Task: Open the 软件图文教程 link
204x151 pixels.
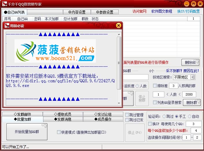Action: pos(162,12)
